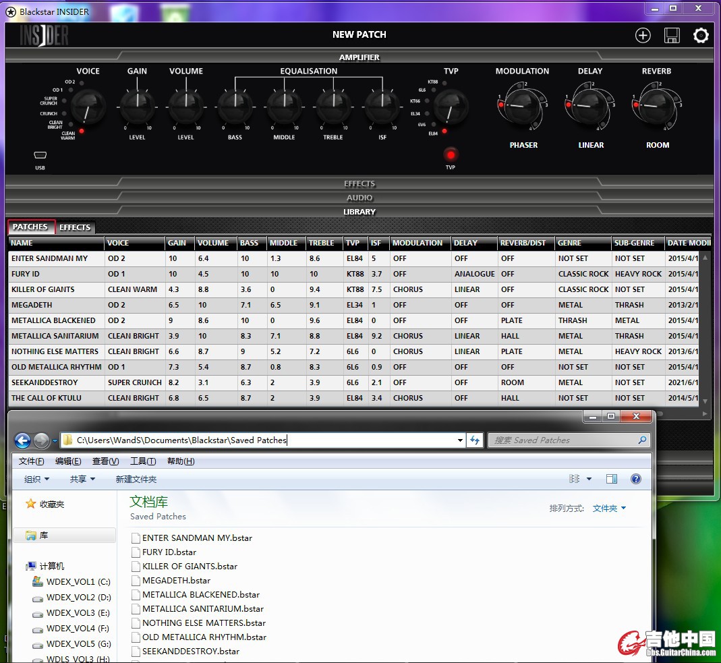This screenshot has width=721, height=663.
Task: Collapse the Library section bar
Action: click(x=359, y=212)
